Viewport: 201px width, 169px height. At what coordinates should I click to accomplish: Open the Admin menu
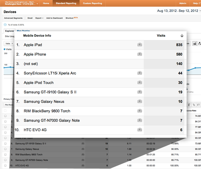[183, 3]
